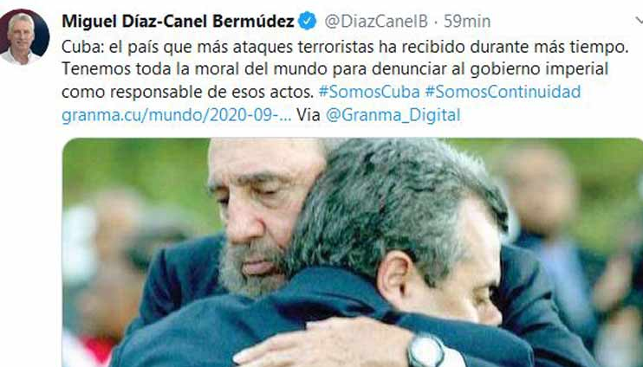Screen dimensions: 643x367
Task: Click the blue verified badge
Action: click(x=307, y=21)
